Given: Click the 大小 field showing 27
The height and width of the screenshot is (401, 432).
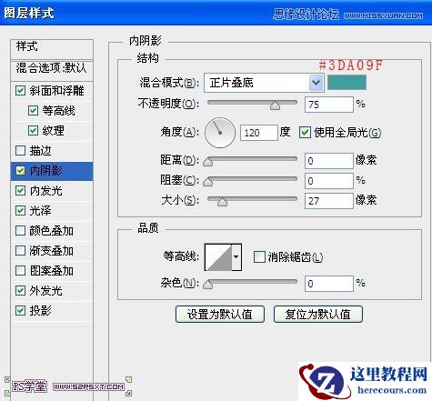Looking at the screenshot, I should (x=329, y=201).
